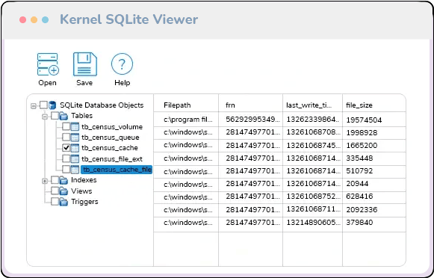Click the file_size value 20944

pos(357,184)
